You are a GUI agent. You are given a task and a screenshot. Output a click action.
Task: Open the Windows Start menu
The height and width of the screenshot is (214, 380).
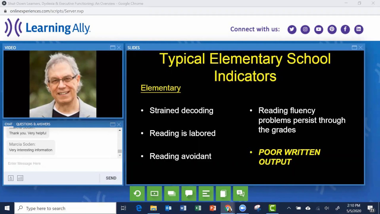pos(7,208)
